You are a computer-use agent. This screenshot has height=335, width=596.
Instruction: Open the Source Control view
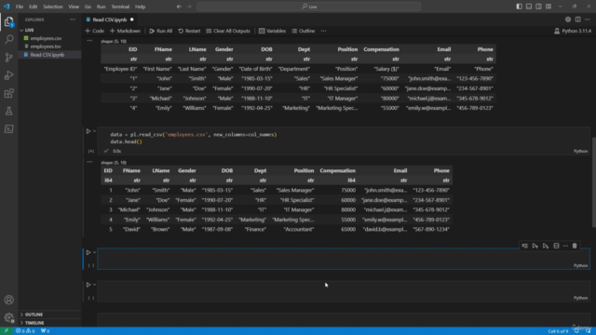8,58
